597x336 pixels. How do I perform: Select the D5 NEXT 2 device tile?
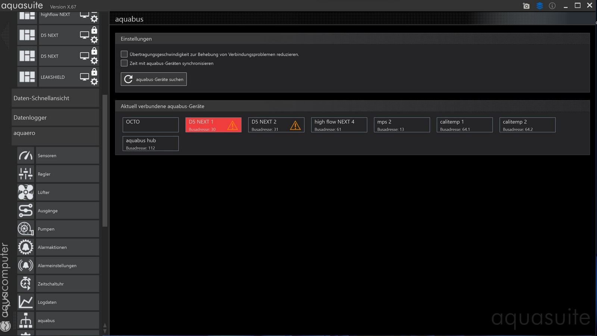point(276,125)
